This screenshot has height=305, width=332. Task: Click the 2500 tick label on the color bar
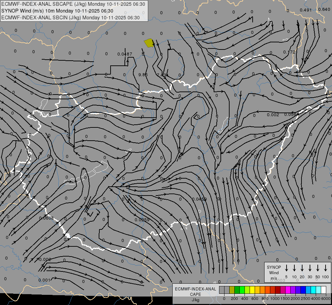click(306, 299)
